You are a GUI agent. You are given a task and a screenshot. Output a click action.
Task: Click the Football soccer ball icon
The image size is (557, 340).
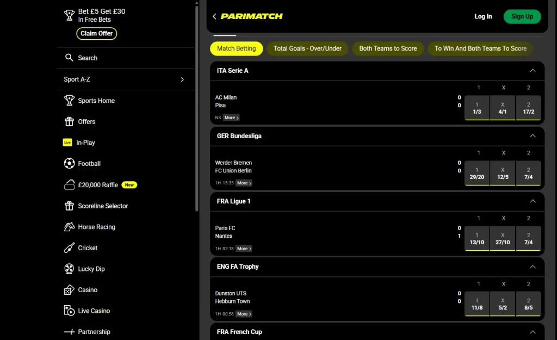(x=69, y=163)
